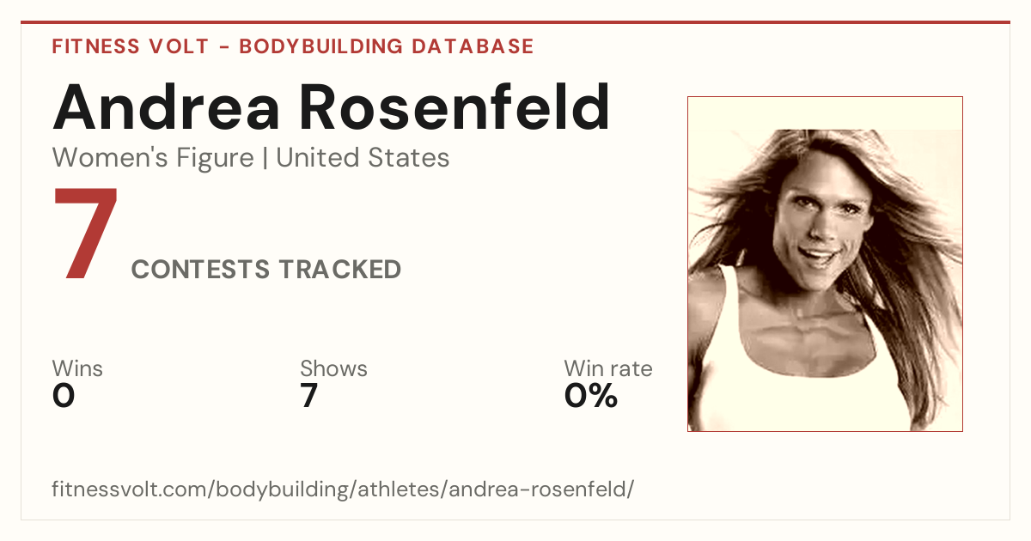
Task: Click the athlete portrait photo
Action: click(x=825, y=264)
